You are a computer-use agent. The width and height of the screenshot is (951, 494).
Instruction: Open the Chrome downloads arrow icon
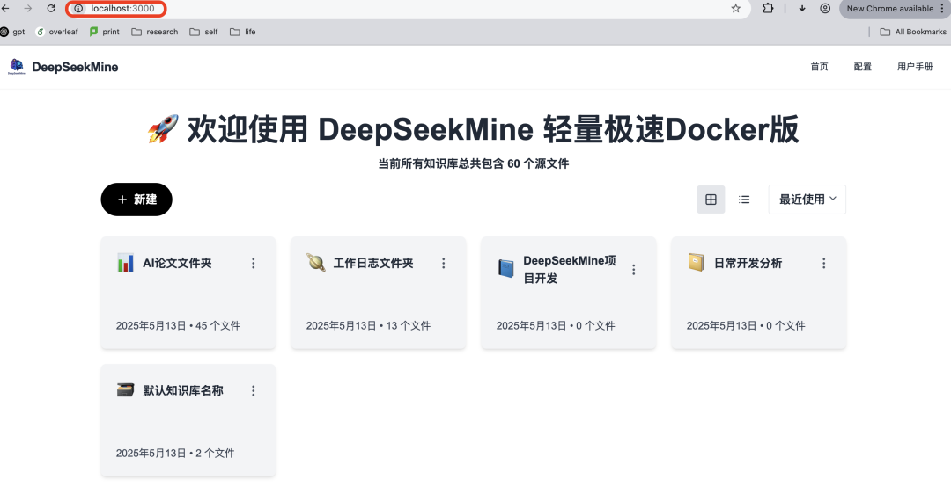[802, 9]
